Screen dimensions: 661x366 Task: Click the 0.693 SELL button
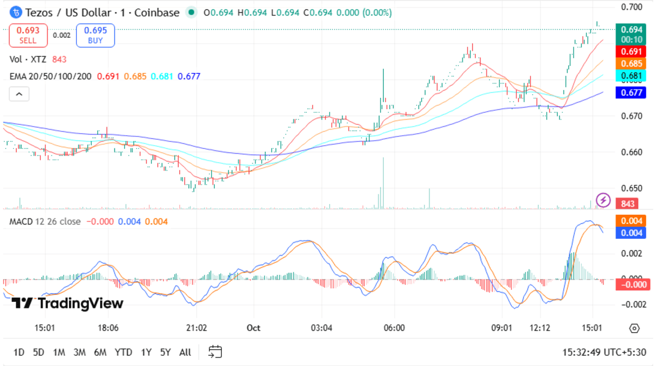28,35
